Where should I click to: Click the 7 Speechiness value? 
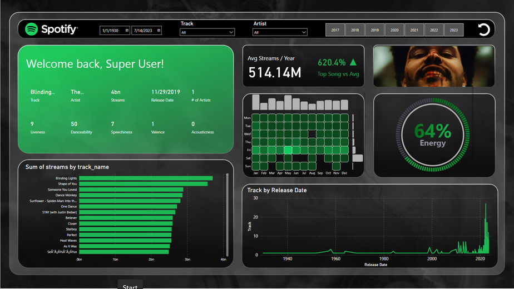click(x=112, y=124)
